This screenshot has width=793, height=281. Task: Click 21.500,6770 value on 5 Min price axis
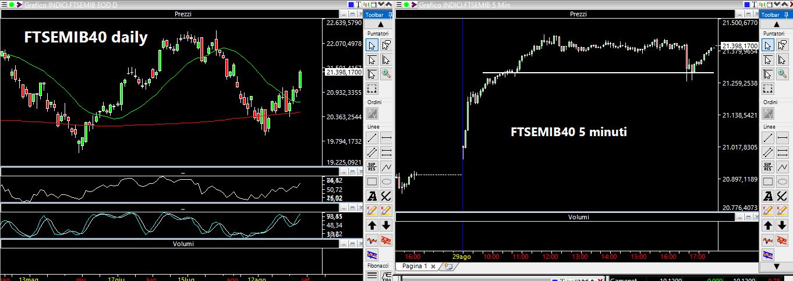tap(739, 23)
